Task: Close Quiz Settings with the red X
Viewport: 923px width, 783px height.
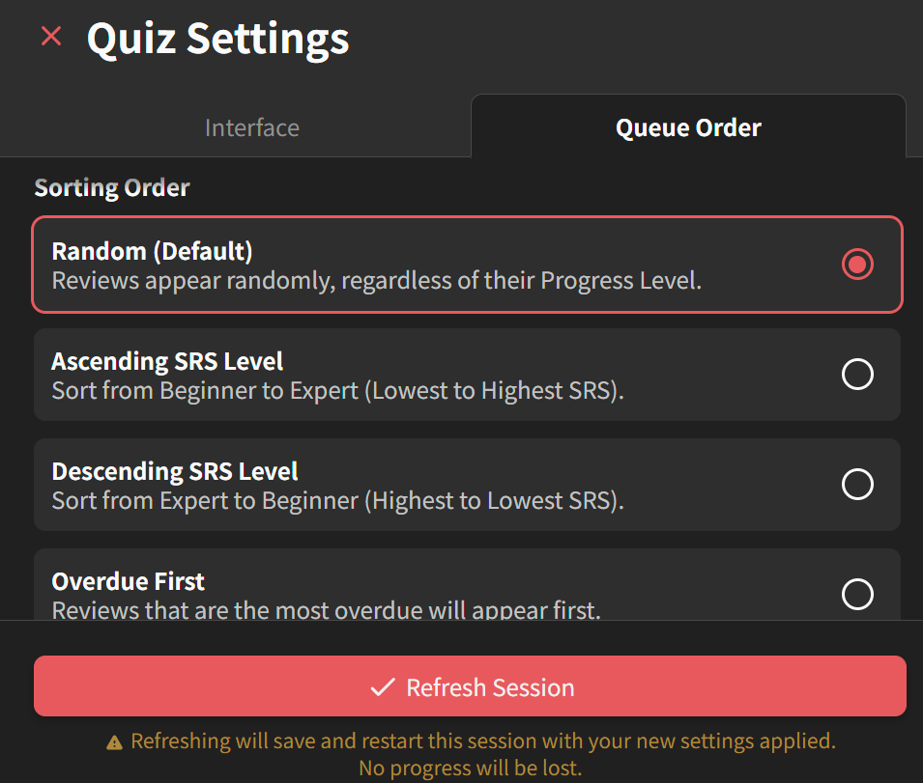Action: (x=51, y=36)
